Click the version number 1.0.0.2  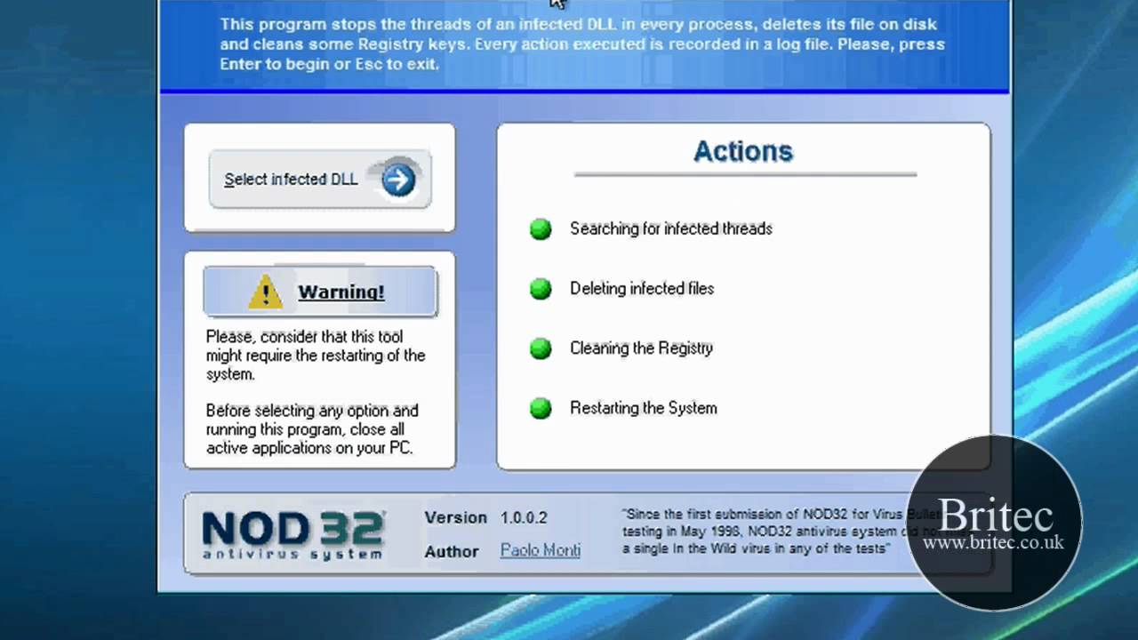pyautogui.click(x=524, y=517)
